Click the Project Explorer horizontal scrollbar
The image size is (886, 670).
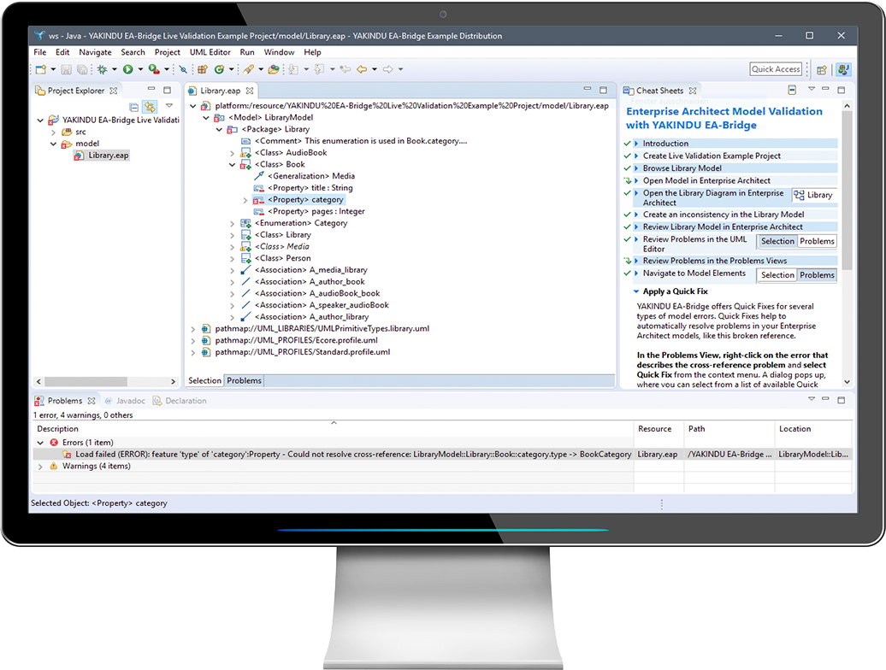pos(106,381)
